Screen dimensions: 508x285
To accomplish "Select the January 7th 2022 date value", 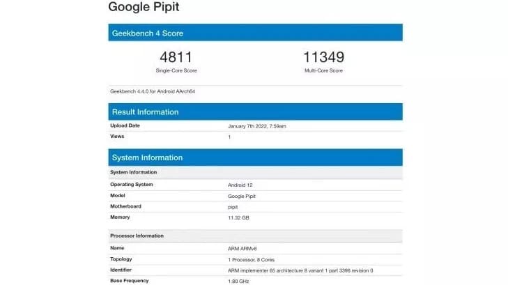I will point(257,126).
